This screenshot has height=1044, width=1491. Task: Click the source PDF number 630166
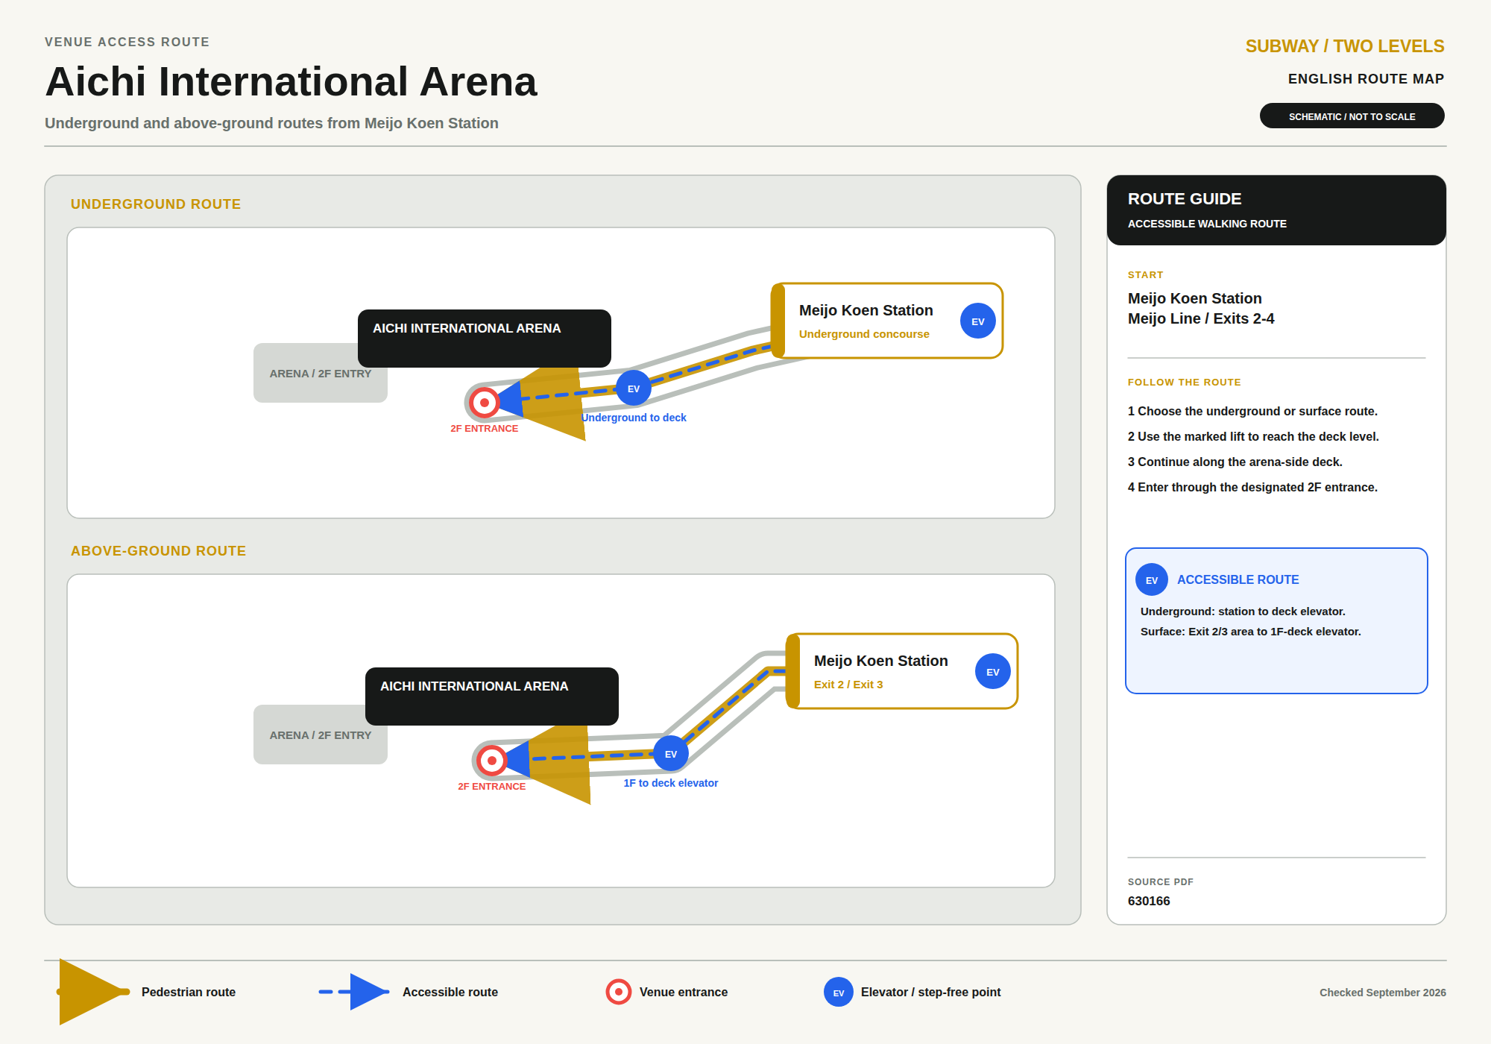tap(1149, 901)
